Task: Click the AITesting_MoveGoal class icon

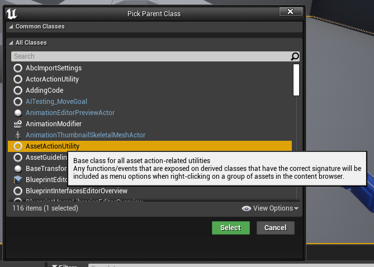Action: (x=18, y=102)
